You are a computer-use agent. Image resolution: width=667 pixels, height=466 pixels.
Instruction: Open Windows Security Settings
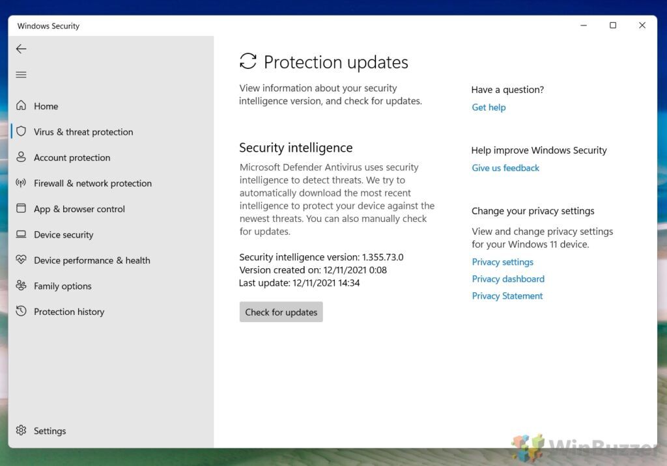50,430
